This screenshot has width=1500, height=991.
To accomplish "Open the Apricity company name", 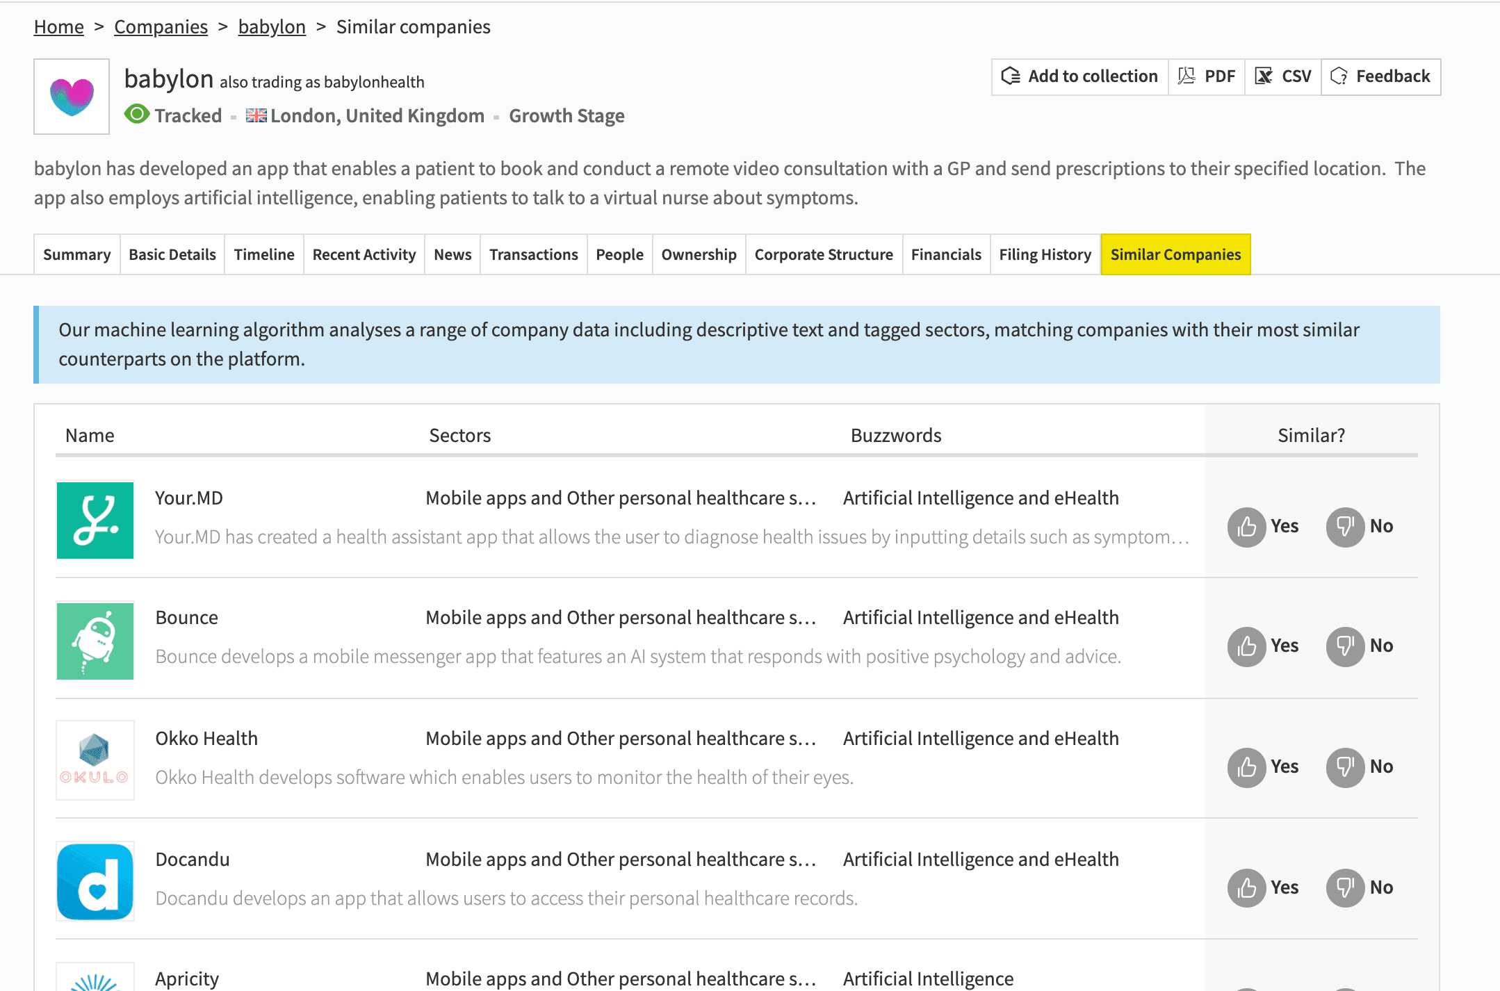I will tap(187, 978).
